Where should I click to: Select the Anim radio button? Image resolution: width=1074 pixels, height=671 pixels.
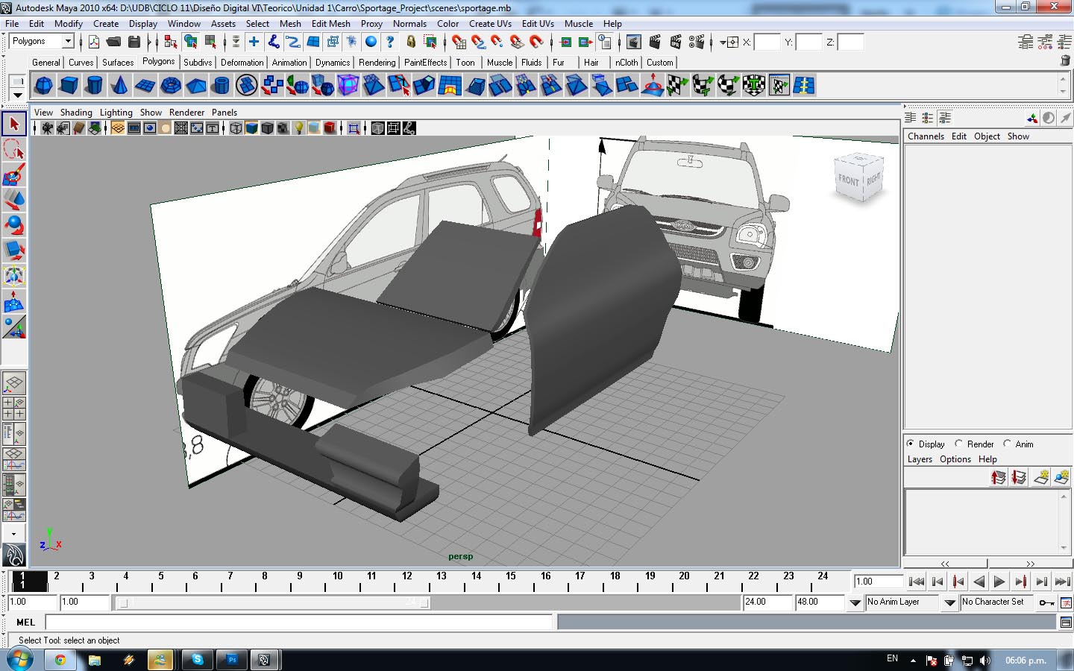pos(1007,444)
